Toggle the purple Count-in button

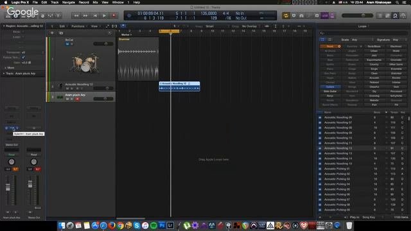(x=324, y=15)
